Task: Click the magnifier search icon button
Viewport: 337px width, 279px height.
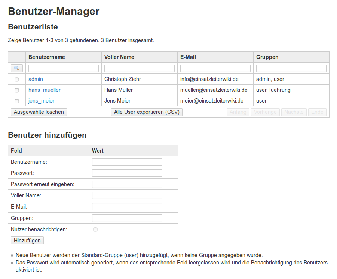Action: coord(17,68)
